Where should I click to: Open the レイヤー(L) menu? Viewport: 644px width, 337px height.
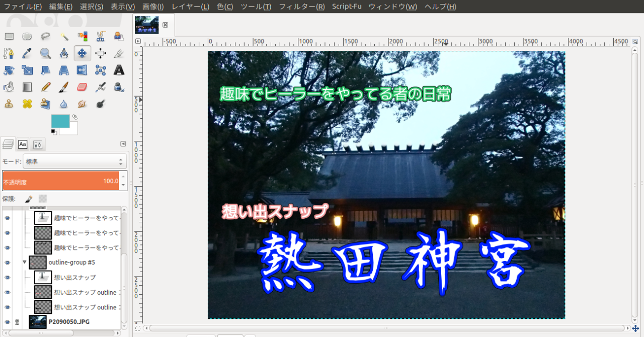pos(191,7)
